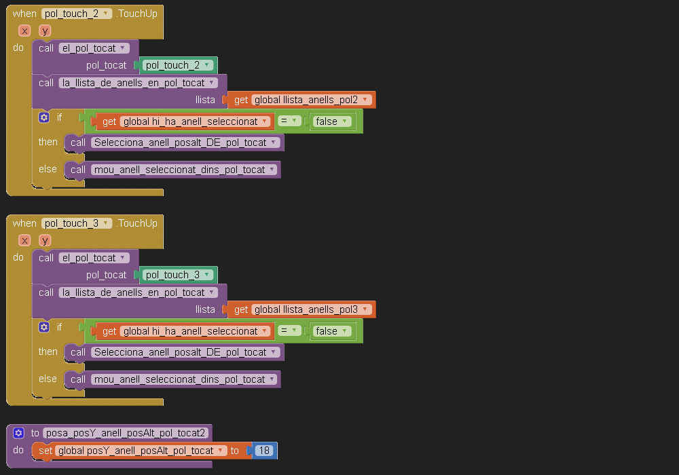Click the y parameter in pol_touch_3 TouchUp event
The image size is (679, 475).
click(45, 240)
